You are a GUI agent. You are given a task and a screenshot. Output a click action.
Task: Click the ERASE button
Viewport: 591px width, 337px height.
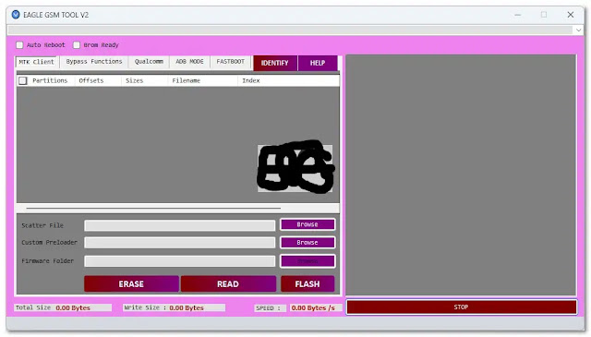tap(131, 283)
